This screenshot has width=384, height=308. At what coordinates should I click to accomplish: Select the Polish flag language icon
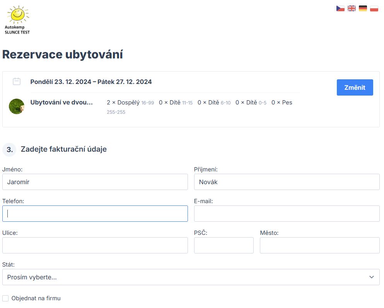[374, 9]
